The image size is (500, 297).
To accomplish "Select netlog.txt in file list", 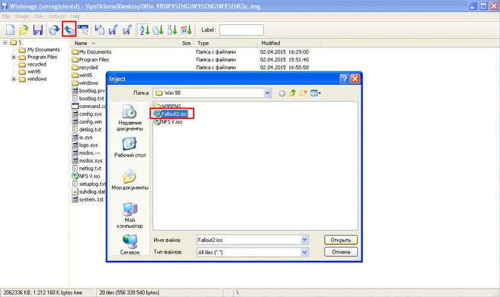I will [x=87, y=169].
